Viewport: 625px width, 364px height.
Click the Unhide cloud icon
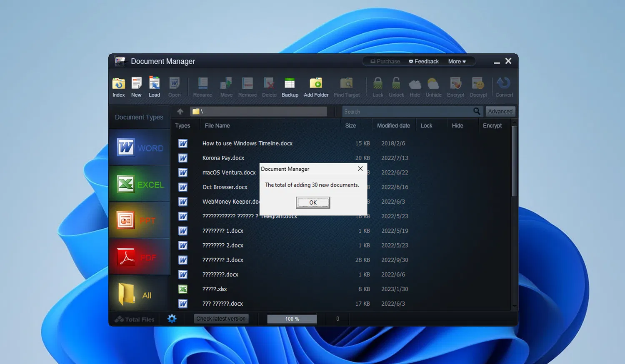(x=433, y=84)
